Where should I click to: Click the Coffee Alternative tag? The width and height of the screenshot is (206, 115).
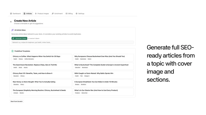coord(29,59)
